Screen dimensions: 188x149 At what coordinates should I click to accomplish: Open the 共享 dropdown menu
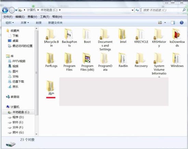click(x=25, y=23)
